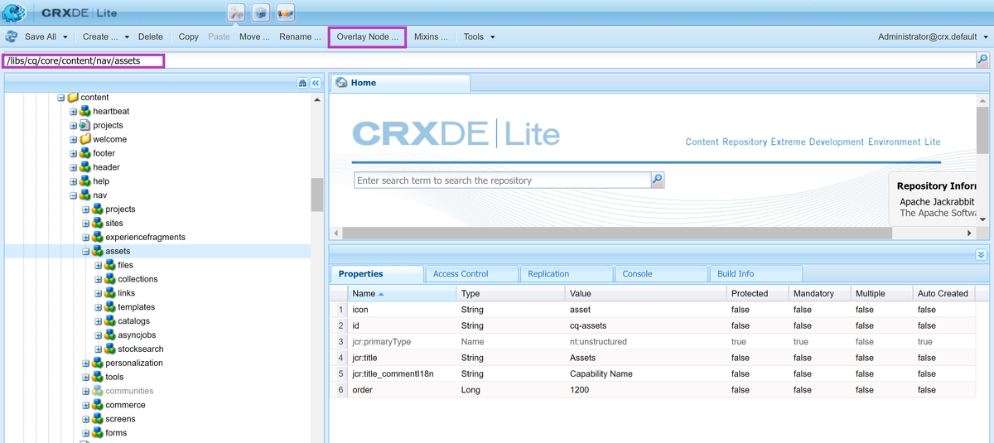Image resolution: width=994 pixels, height=443 pixels.
Task: Click the tree panel vertical scrollbar thumb
Action: 316,195
